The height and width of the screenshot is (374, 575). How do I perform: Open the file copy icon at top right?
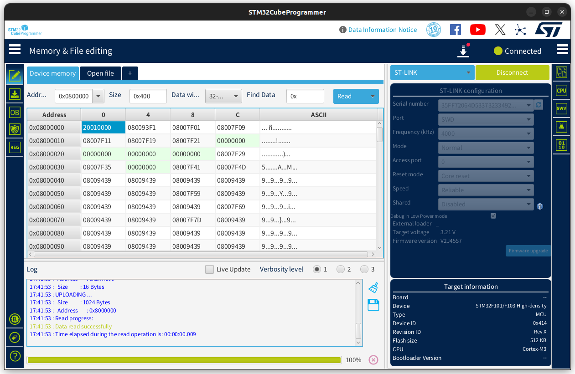coord(561,72)
